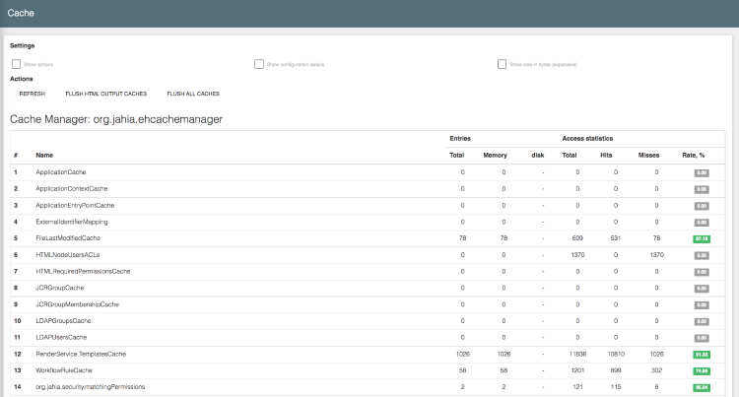Image resolution: width=739 pixels, height=397 pixels.
Task: Click the green rate badge for FileLastModifiedCache
Action: (702, 238)
